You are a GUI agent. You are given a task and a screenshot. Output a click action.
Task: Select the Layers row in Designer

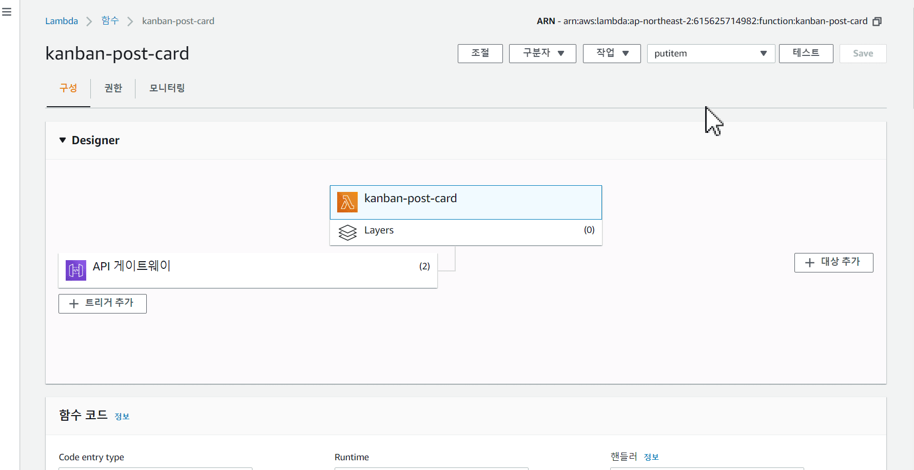click(465, 232)
